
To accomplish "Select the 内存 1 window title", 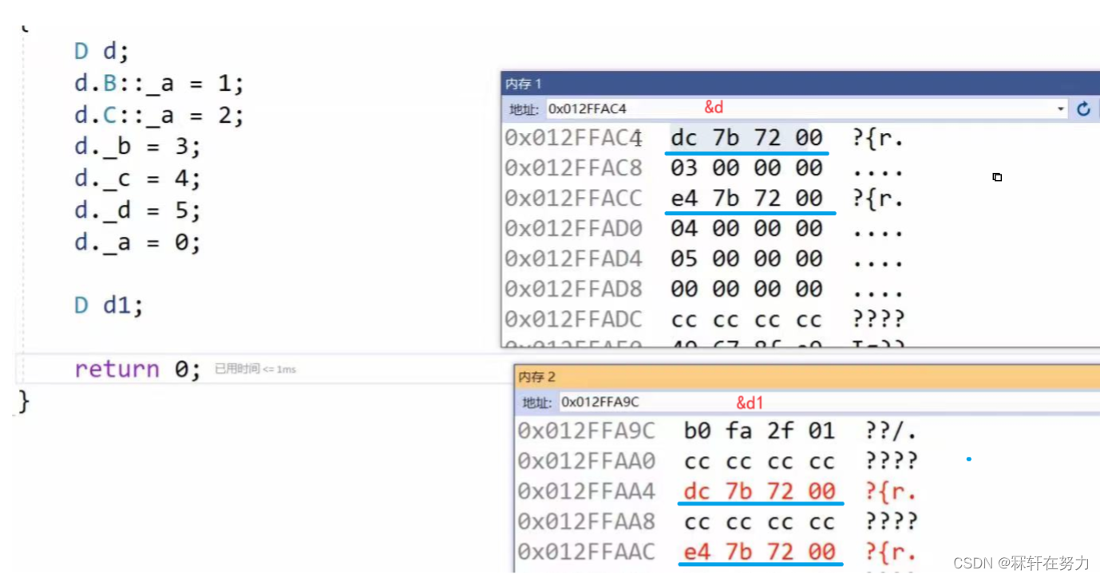I will tap(524, 84).
